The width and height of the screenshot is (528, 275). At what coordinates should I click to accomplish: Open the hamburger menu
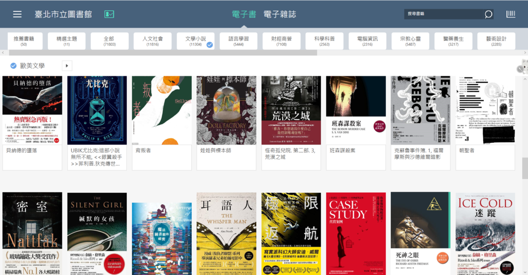click(17, 14)
